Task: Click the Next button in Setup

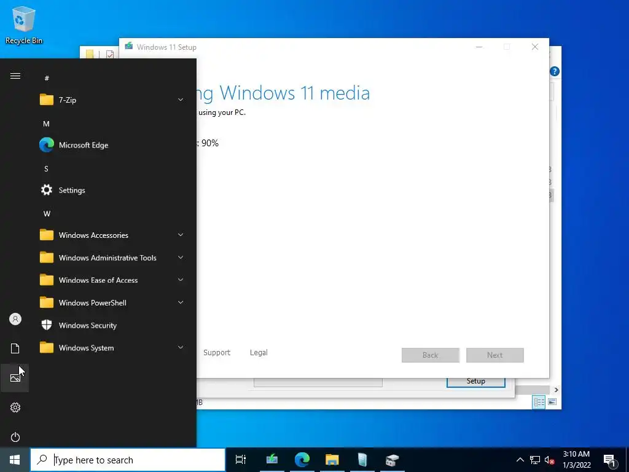Action: coord(495,355)
